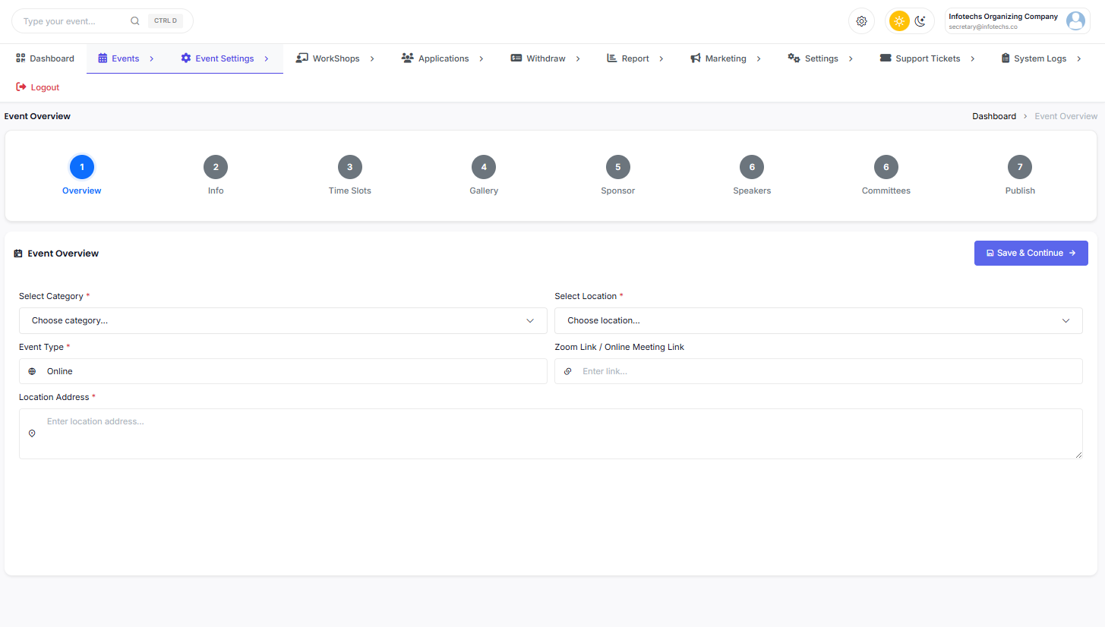Screen dimensions: 1105x627
Task: Go to step 3 Time Slots
Action: (349, 168)
